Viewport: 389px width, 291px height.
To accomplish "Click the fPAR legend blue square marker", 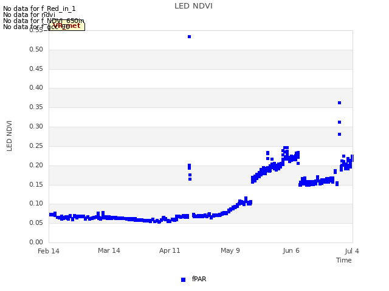I will [x=183, y=279].
